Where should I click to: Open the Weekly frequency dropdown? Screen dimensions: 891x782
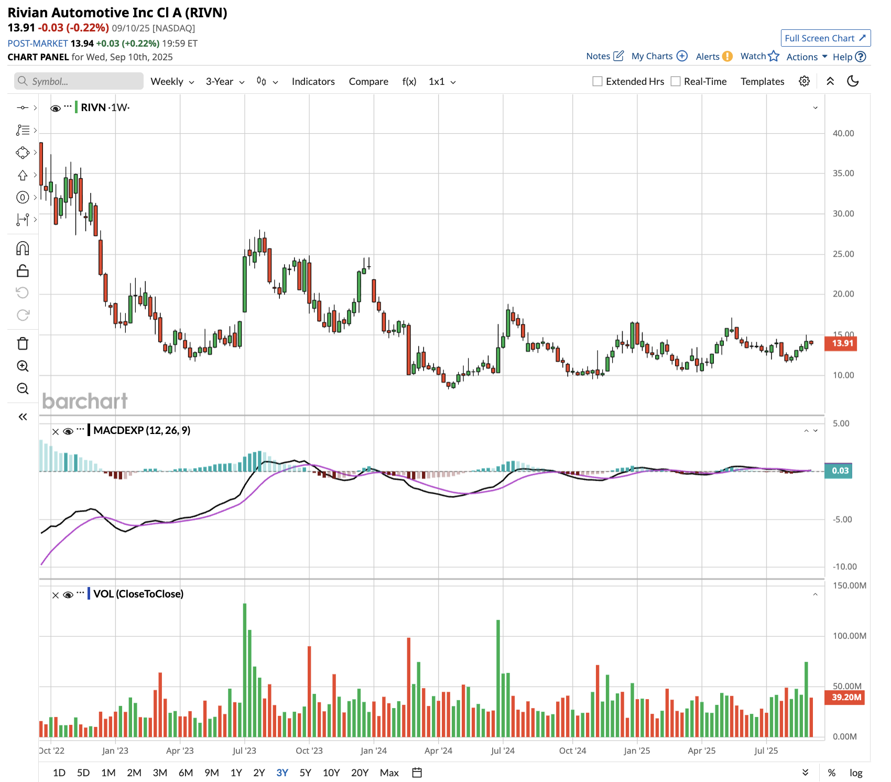[x=172, y=81]
